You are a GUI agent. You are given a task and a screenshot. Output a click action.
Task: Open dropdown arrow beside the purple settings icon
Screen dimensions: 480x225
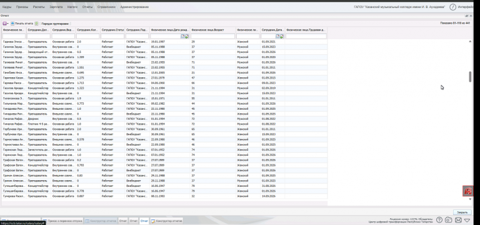7,24
